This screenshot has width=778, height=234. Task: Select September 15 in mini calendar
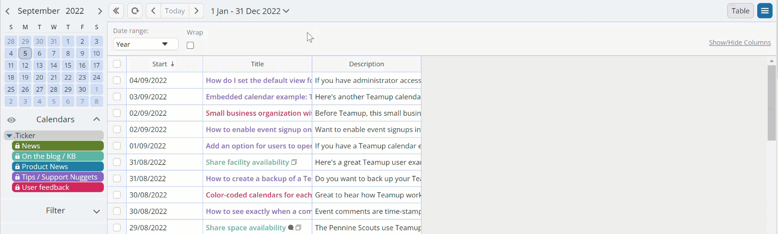tap(68, 65)
